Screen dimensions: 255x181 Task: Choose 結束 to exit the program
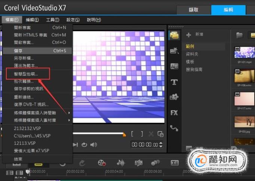[x=37, y=159]
